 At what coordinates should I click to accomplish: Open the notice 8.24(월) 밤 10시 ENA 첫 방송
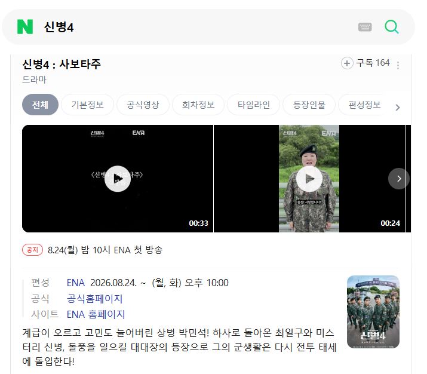(105, 250)
